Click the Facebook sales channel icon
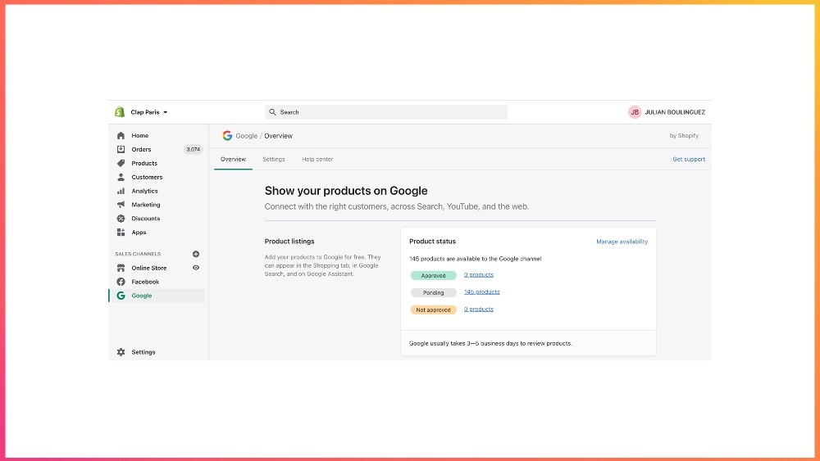Screen dimensions: 820x461 121,282
